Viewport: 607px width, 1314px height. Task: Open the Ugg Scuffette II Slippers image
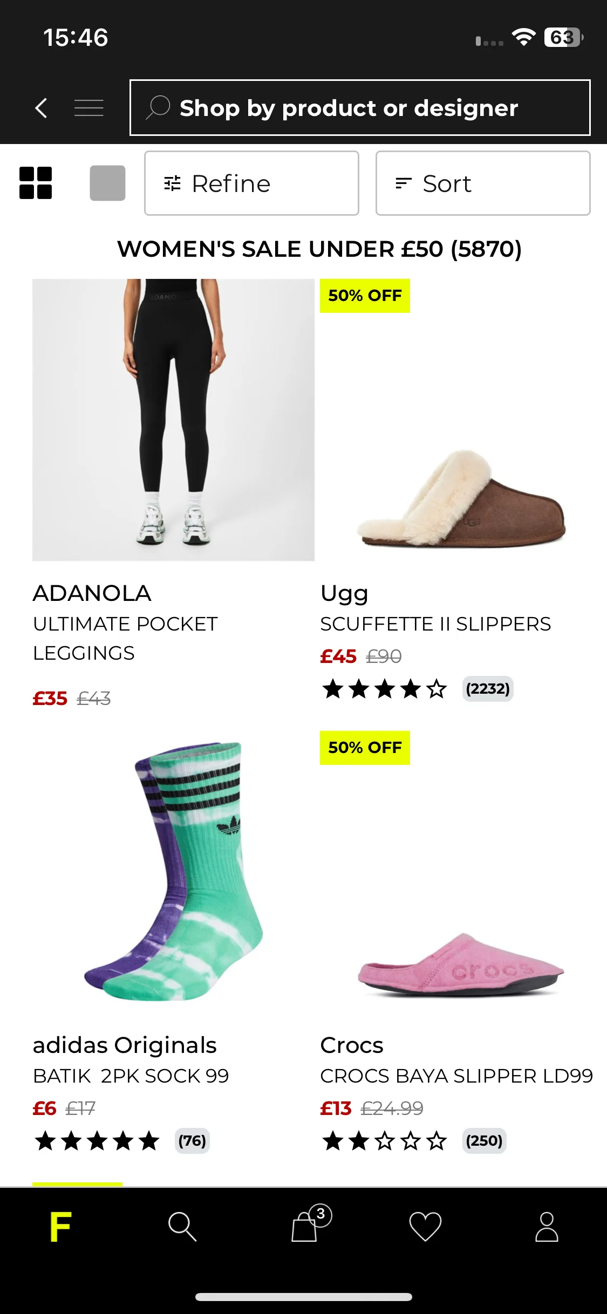pyautogui.click(x=461, y=420)
